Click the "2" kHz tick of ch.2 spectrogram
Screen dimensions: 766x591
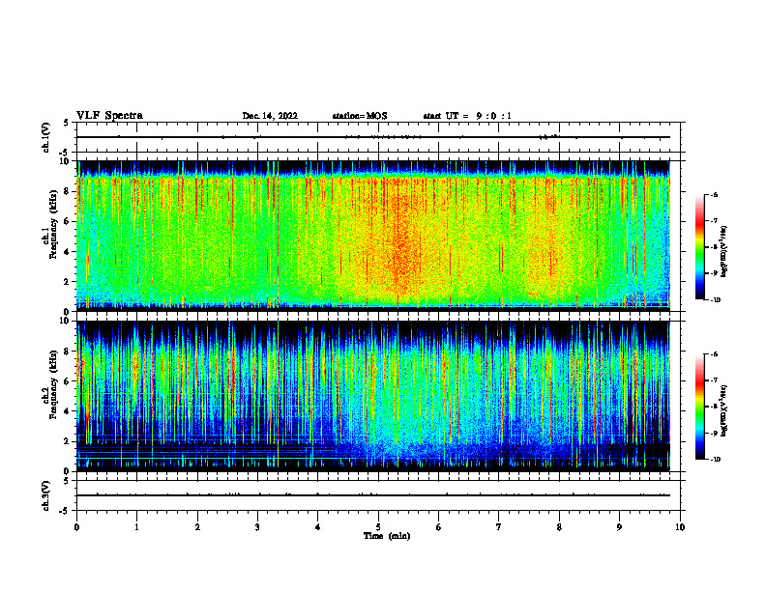(x=67, y=441)
